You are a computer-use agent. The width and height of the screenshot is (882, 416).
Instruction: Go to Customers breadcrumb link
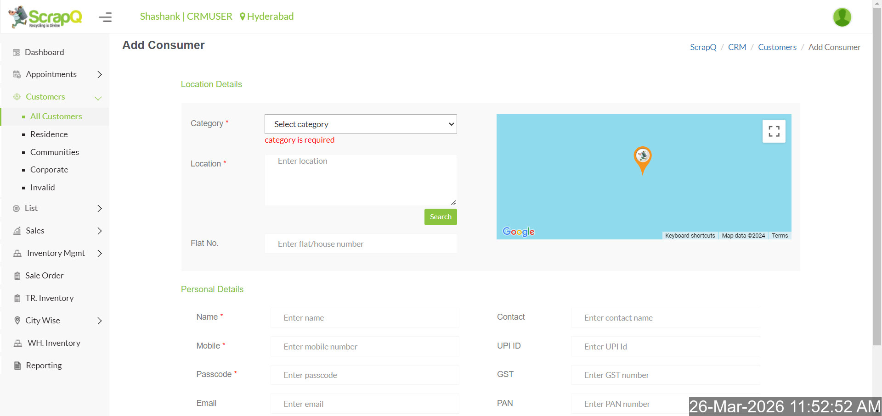777,47
